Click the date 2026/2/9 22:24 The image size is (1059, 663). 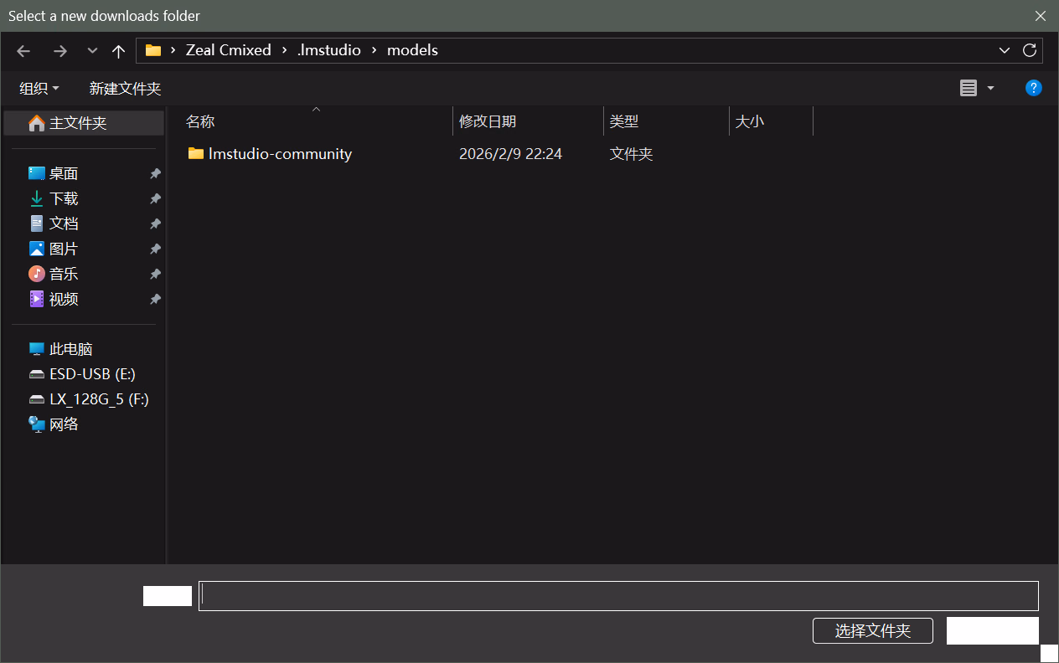click(510, 154)
